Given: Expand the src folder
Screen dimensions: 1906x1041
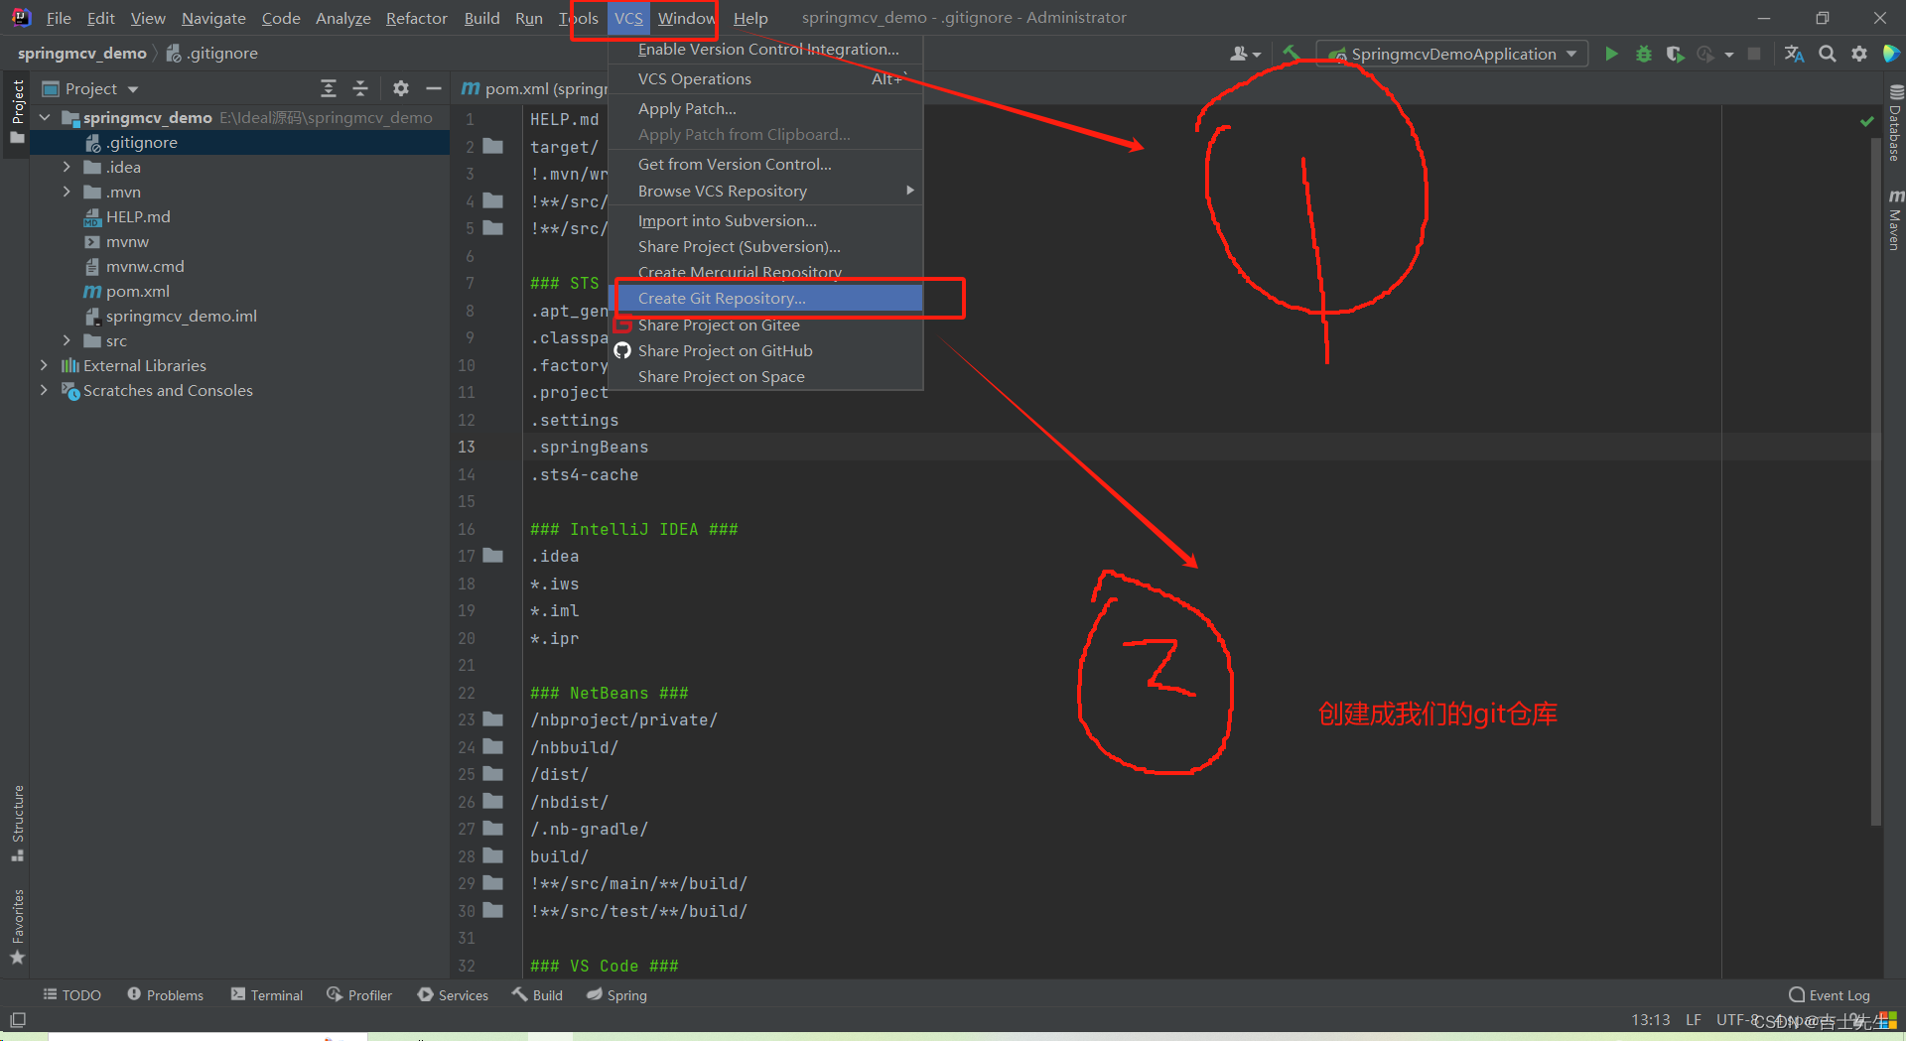Looking at the screenshot, I should pos(67,340).
